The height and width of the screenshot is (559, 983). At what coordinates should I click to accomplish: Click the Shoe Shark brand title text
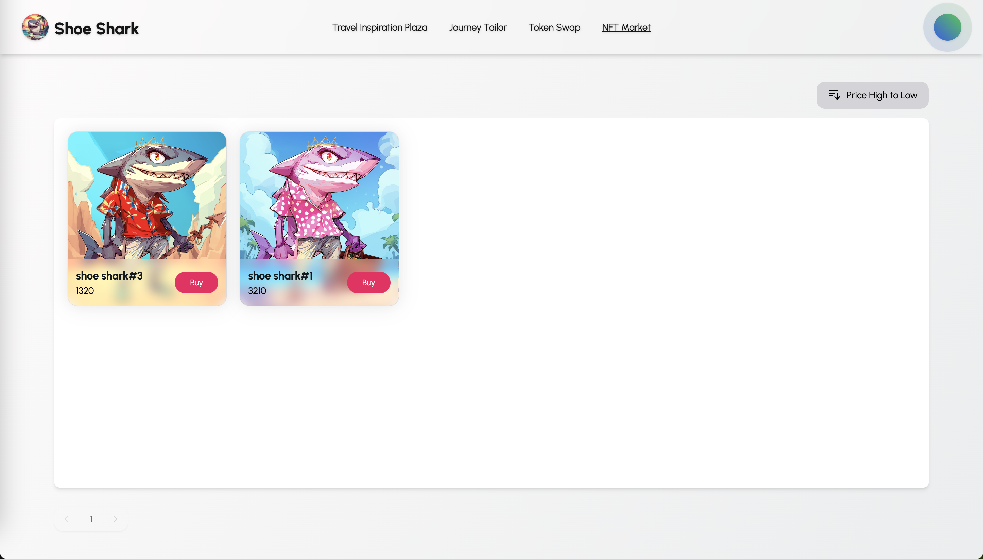(x=97, y=29)
